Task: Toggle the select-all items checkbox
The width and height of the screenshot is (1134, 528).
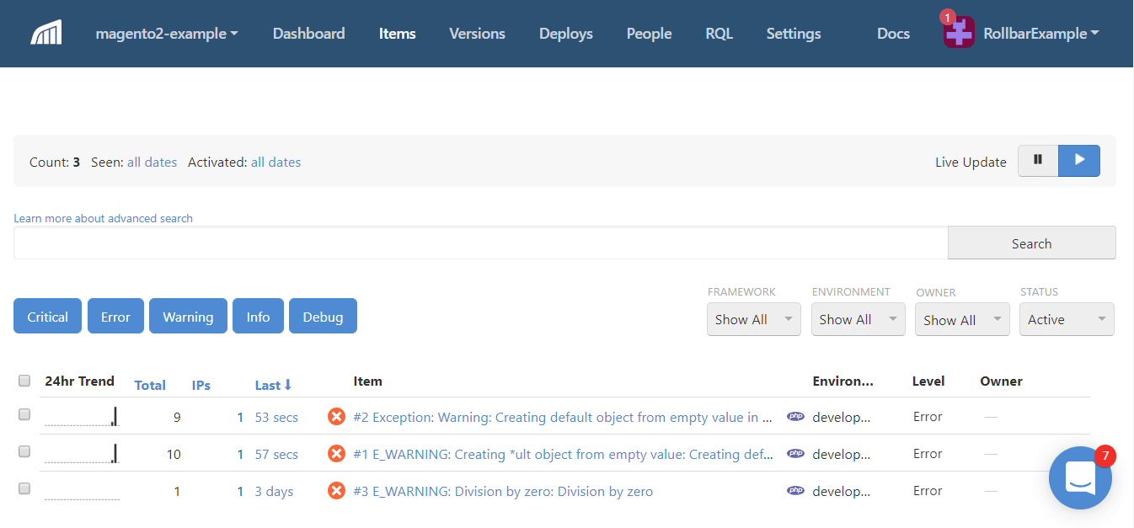Action: tap(24, 381)
